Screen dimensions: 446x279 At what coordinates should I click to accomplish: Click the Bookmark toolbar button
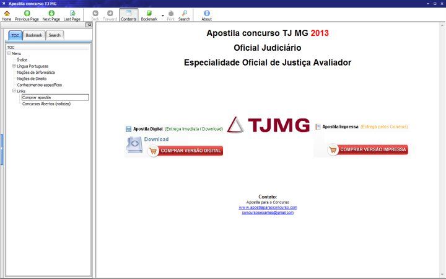[149, 15]
